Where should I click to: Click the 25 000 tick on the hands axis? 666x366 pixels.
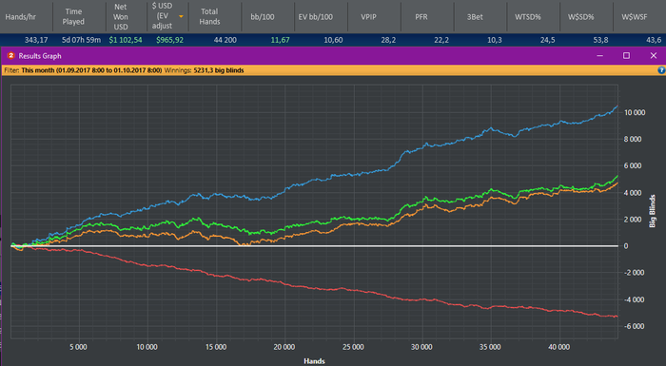point(353,347)
